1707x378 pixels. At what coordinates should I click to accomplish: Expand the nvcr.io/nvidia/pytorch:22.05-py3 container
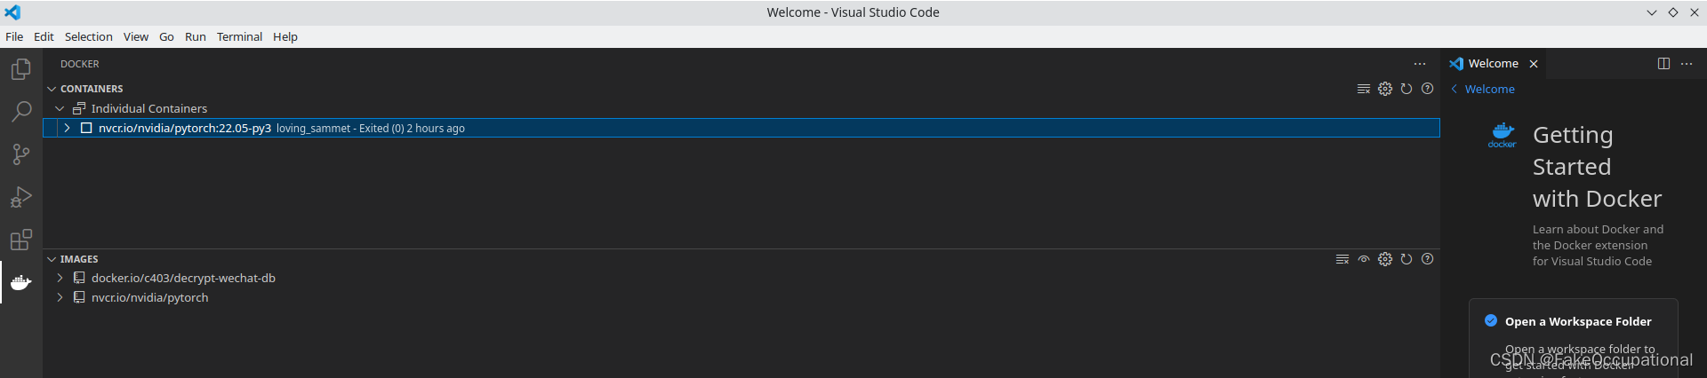tap(67, 129)
